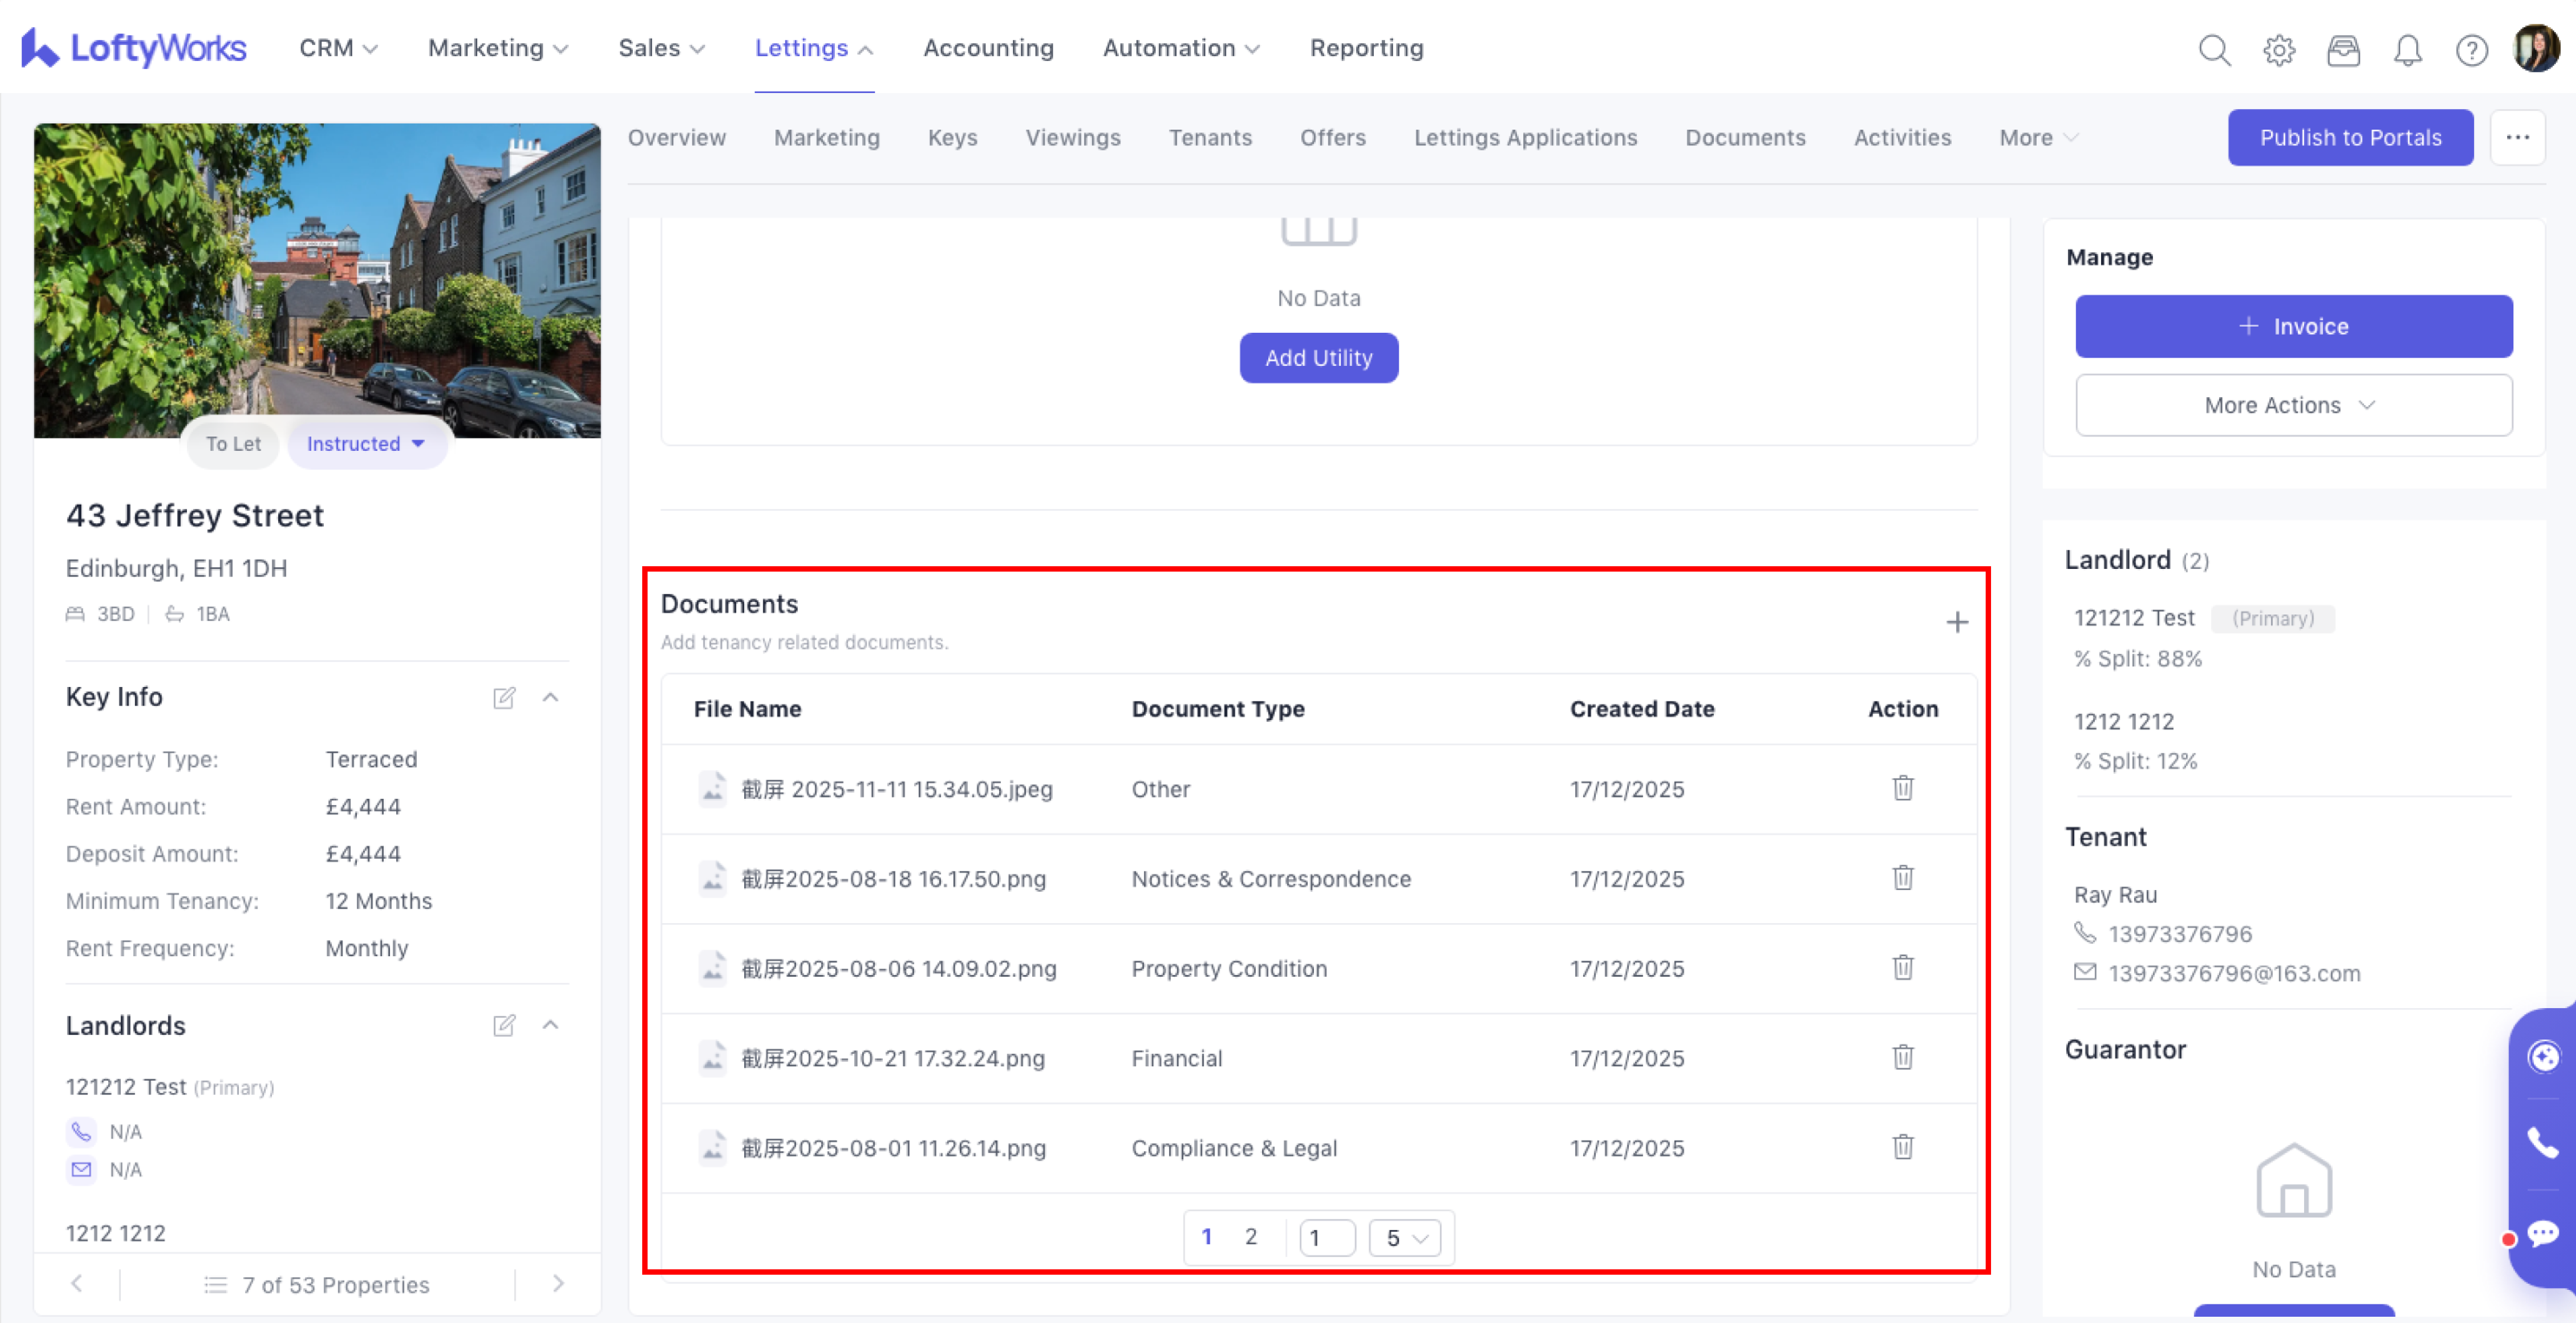Open page size dropdown showing 5
This screenshot has height=1323, width=2576.
click(1404, 1238)
